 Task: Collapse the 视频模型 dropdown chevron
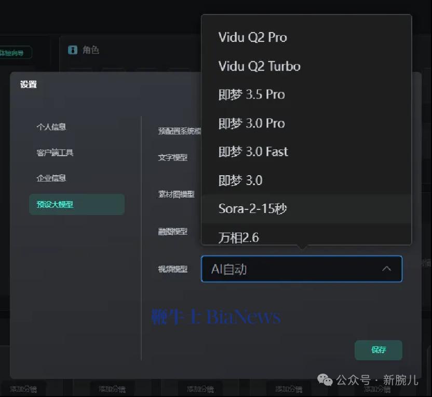point(386,268)
